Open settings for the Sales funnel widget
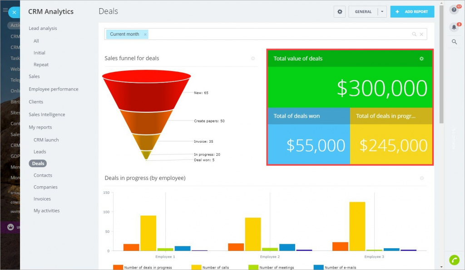Viewport: 465px width, 270px height. [x=253, y=58]
